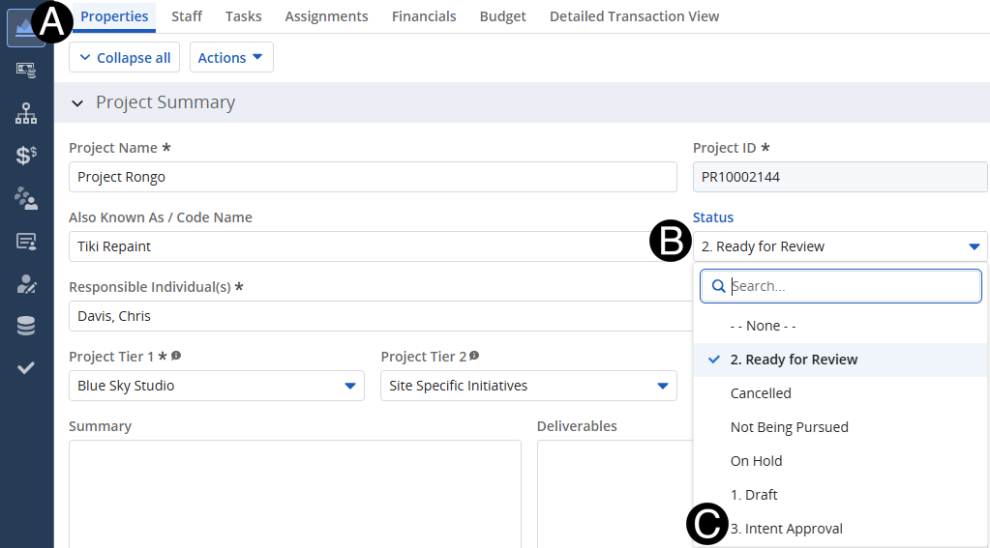Click the checkmark sidebar icon

(x=26, y=368)
